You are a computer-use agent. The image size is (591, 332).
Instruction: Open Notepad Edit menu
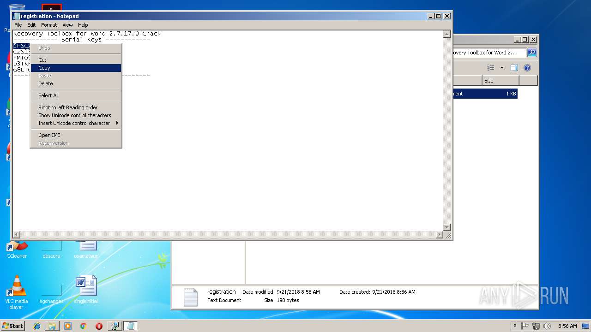coord(31,25)
